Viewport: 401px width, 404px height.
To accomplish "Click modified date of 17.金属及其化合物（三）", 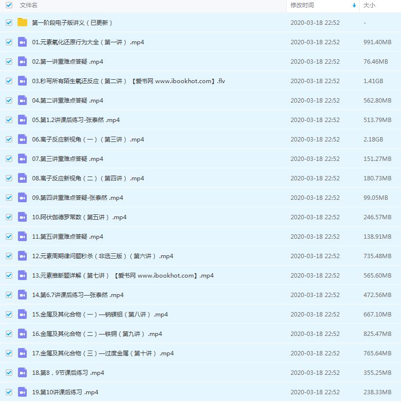I will tap(315, 353).
